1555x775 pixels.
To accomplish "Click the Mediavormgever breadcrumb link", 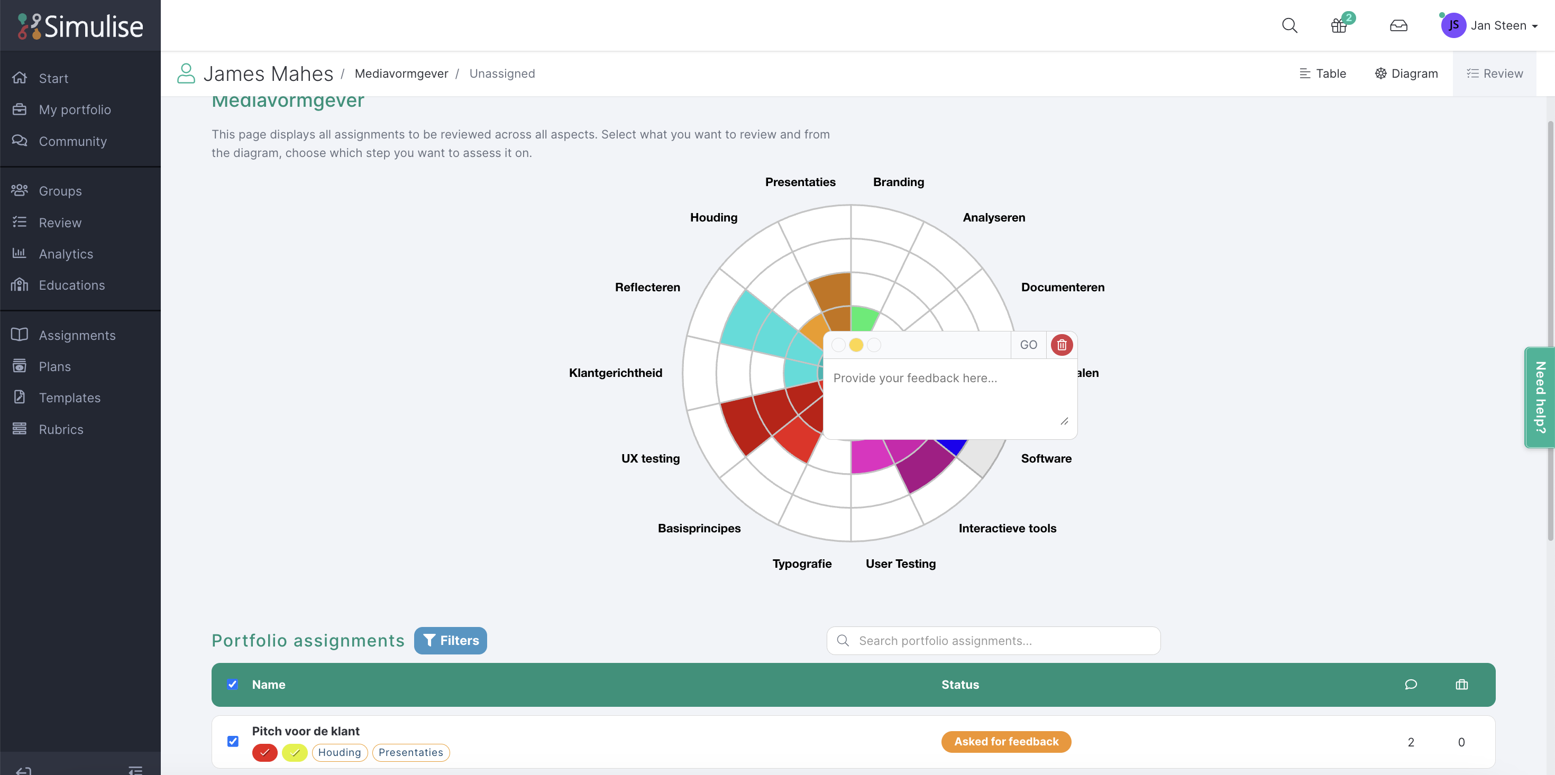I will point(401,73).
